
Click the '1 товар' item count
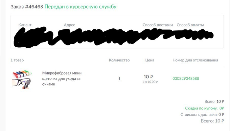[x=17, y=60]
